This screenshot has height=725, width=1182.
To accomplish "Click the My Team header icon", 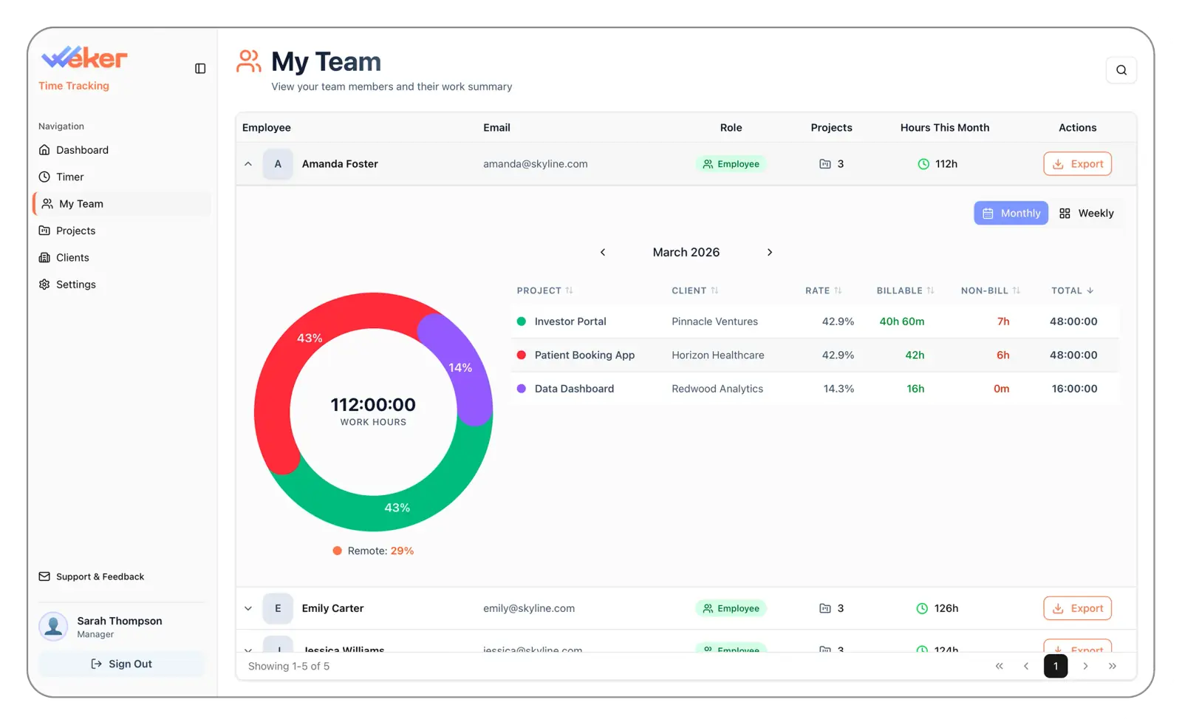I will pos(249,61).
